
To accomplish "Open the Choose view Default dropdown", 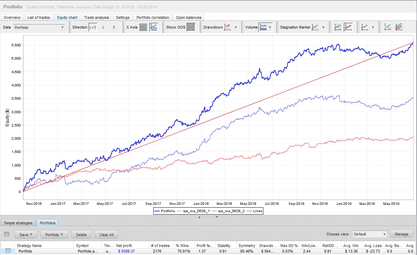I will coord(370,234).
